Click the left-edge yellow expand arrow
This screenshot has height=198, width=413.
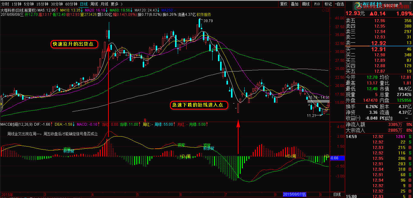1,105
